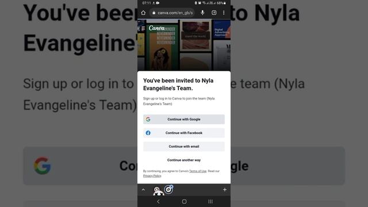Image resolution: width=368 pixels, height=207 pixels.
Task: Select Continue another way
Action: [x=184, y=160]
